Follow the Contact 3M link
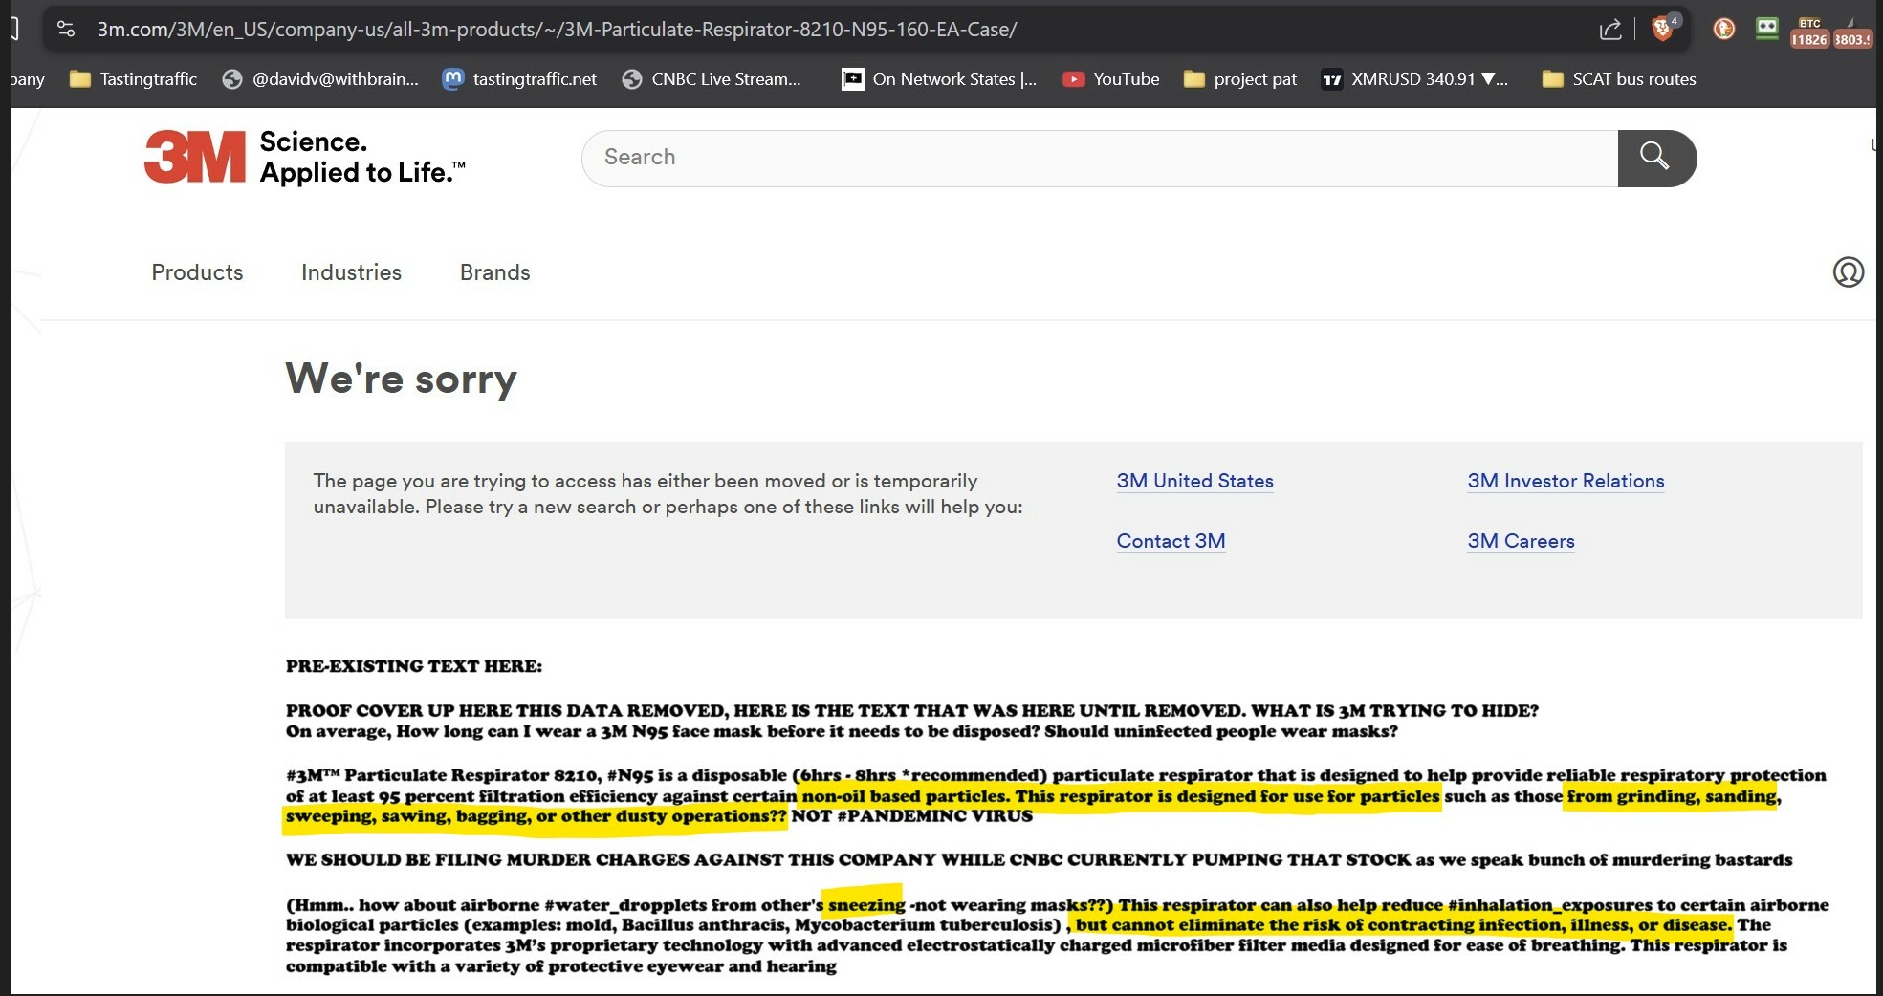Image resolution: width=1883 pixels, height=996 pixels. tap(1171, 541)
